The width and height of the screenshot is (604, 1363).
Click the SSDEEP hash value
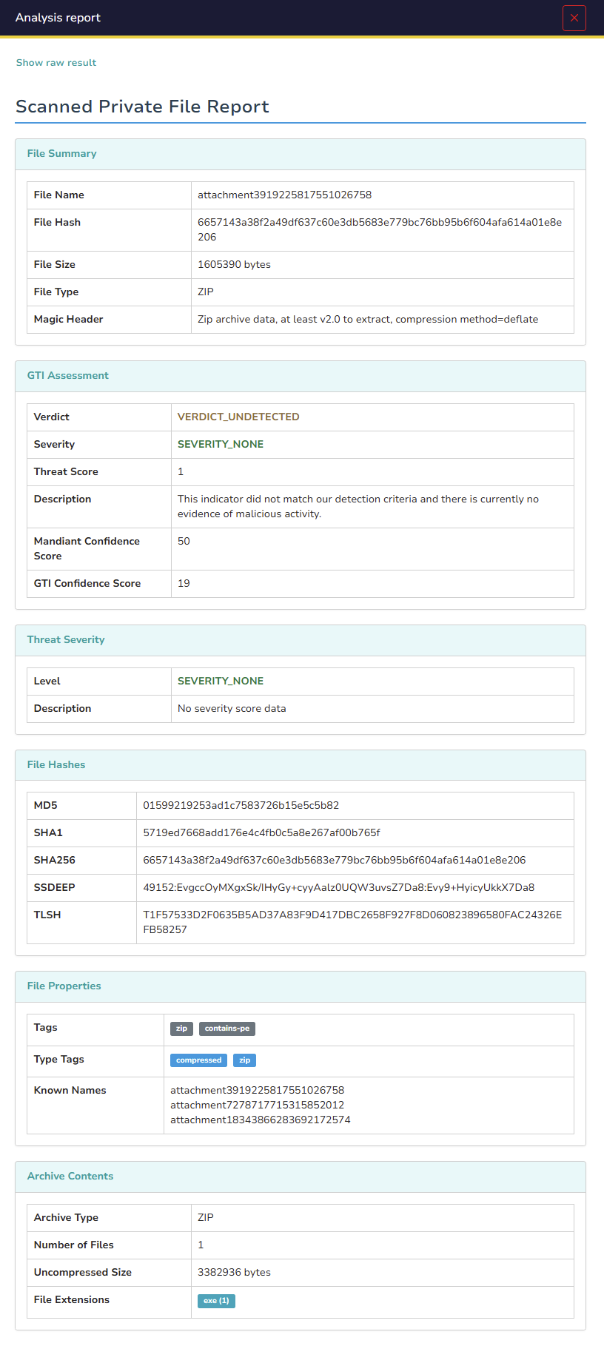[338, 888]
